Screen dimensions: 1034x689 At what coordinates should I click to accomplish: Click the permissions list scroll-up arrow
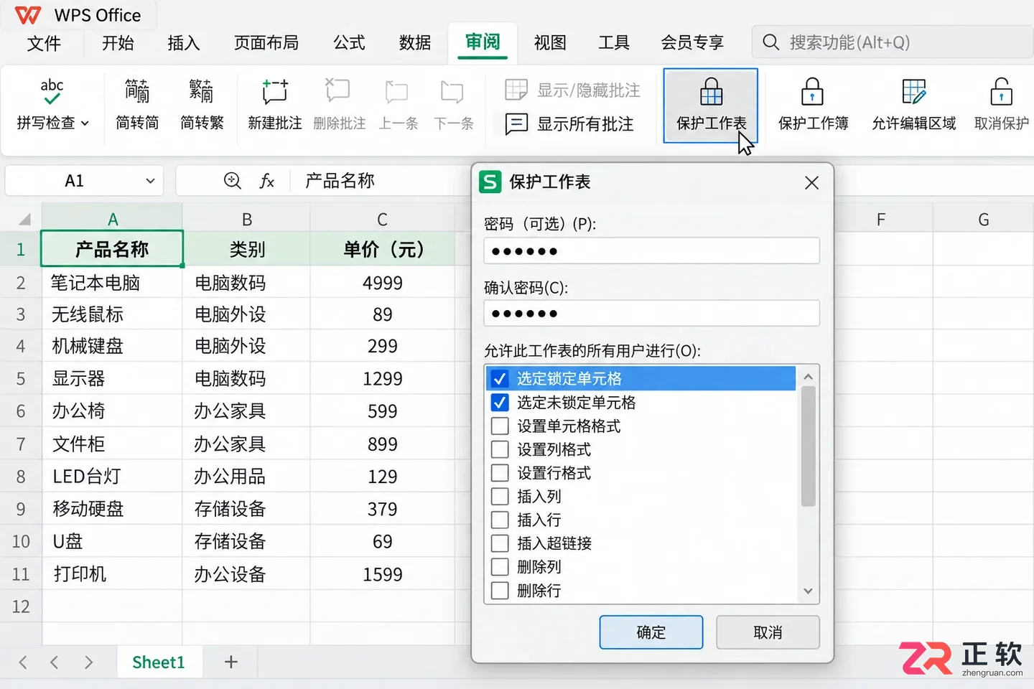click(x=808, y=377)
